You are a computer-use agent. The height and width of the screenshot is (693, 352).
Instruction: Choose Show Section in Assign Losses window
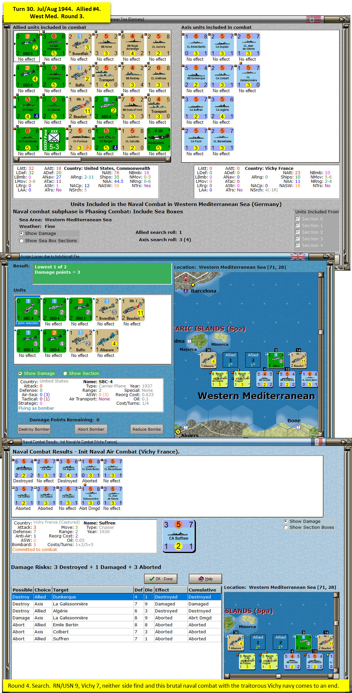(81, 374)
